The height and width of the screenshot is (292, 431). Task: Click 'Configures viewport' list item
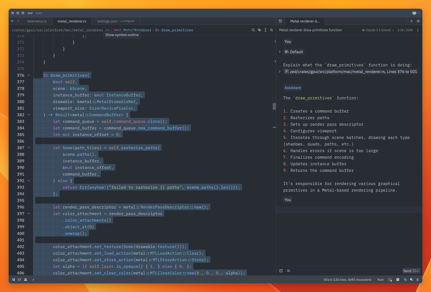pyautogui.click(x=313, y=131)
